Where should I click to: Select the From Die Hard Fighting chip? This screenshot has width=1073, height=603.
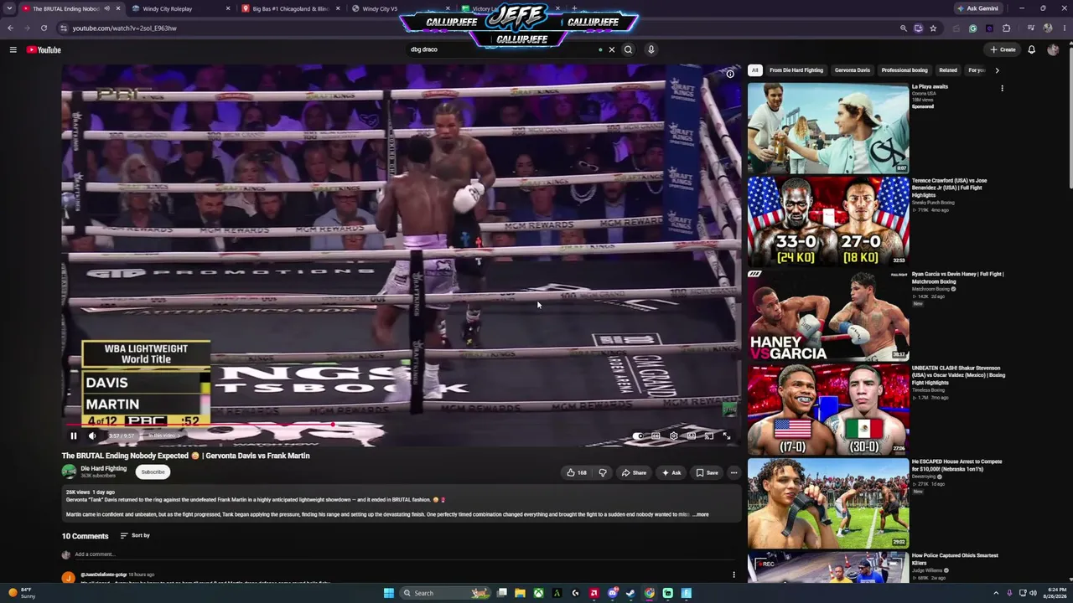[796, 70]
